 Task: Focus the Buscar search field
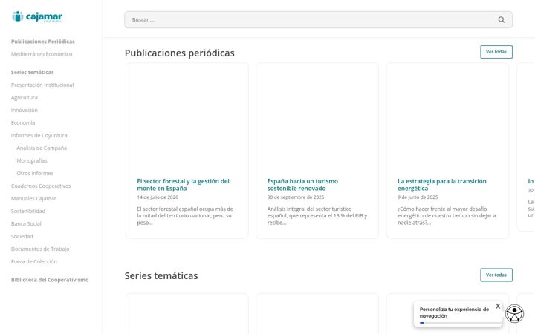tap(318, 20)
